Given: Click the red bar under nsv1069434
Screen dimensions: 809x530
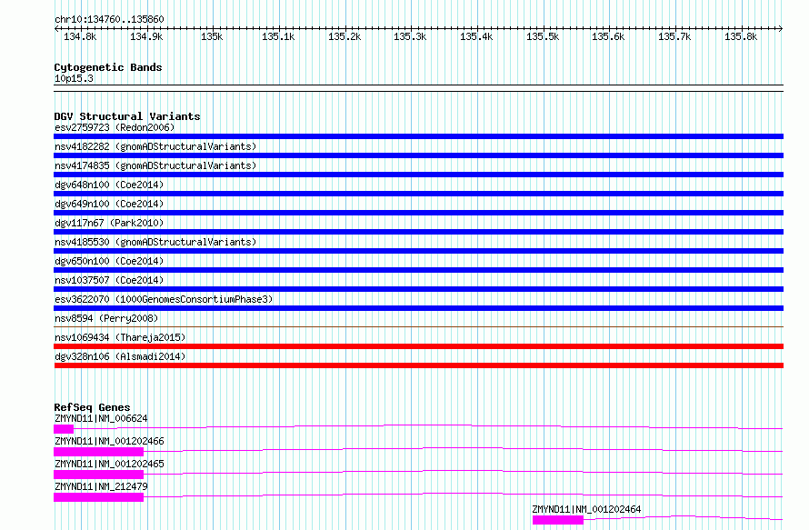Looking at the screenshot, I should (418, 346).
